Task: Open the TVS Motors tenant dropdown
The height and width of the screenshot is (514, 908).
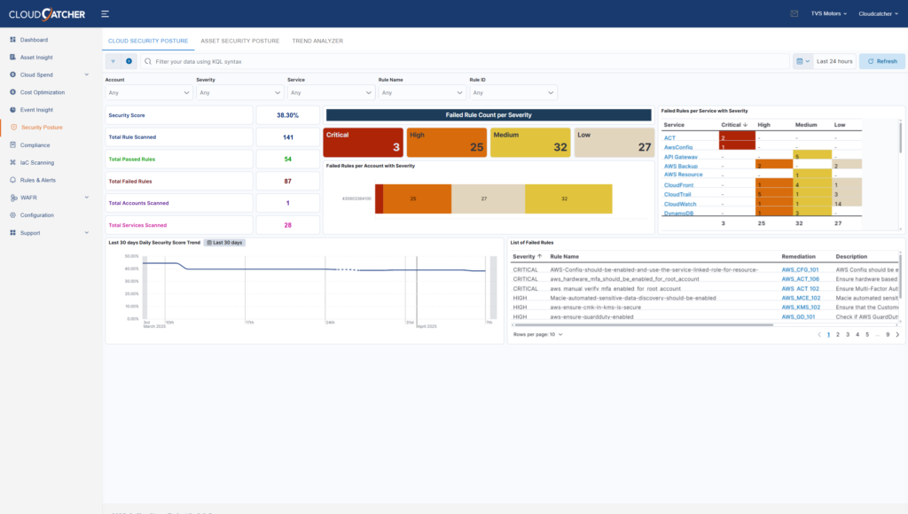Action: pyautogui.click(x=829, y=13)
